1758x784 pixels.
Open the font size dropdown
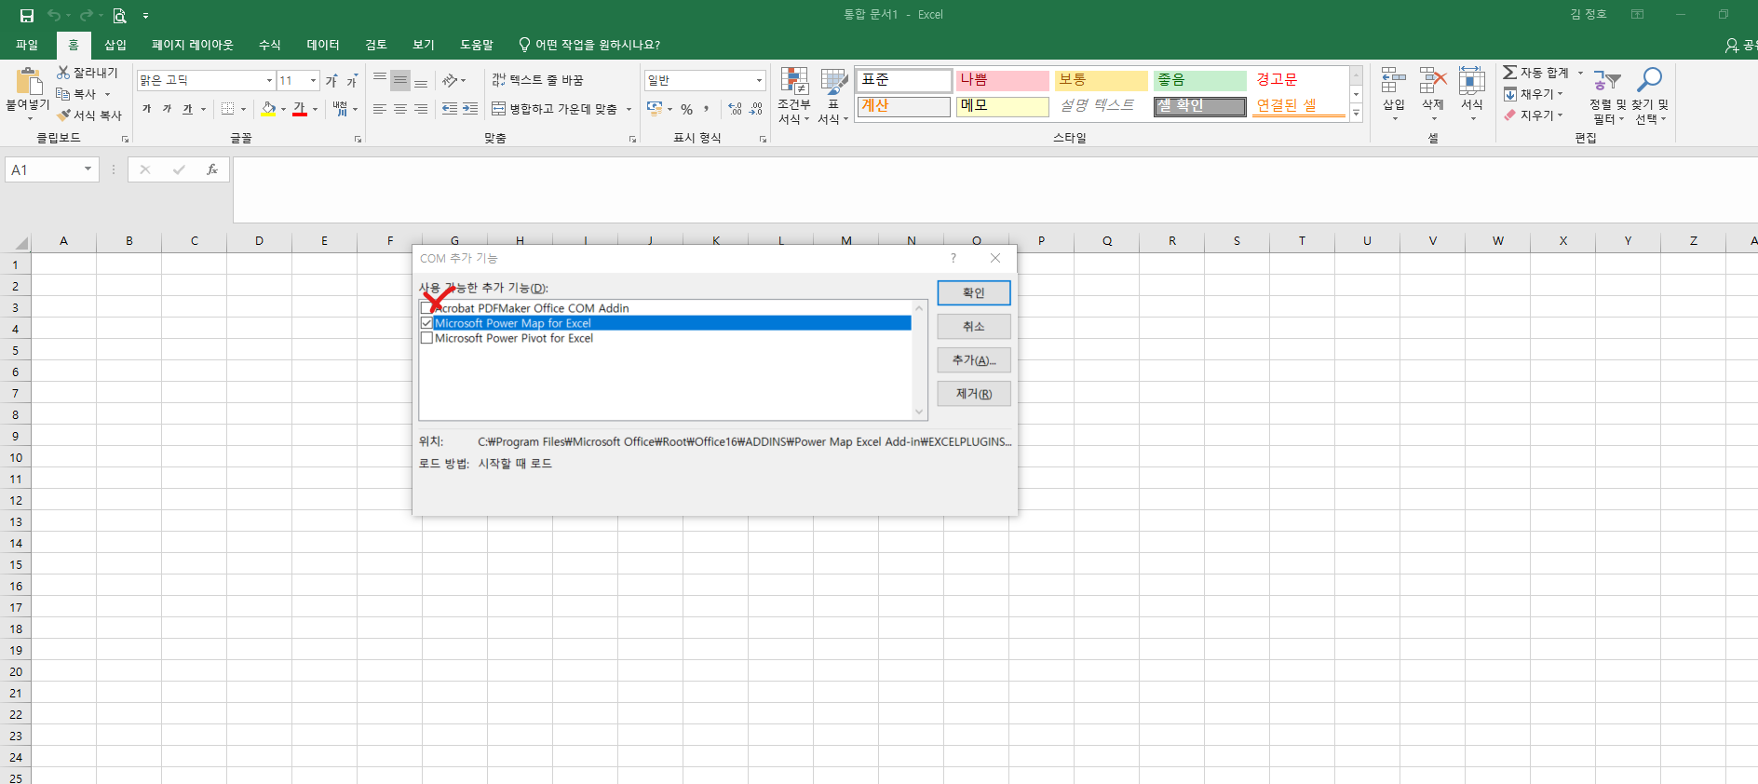coord(313,81)
